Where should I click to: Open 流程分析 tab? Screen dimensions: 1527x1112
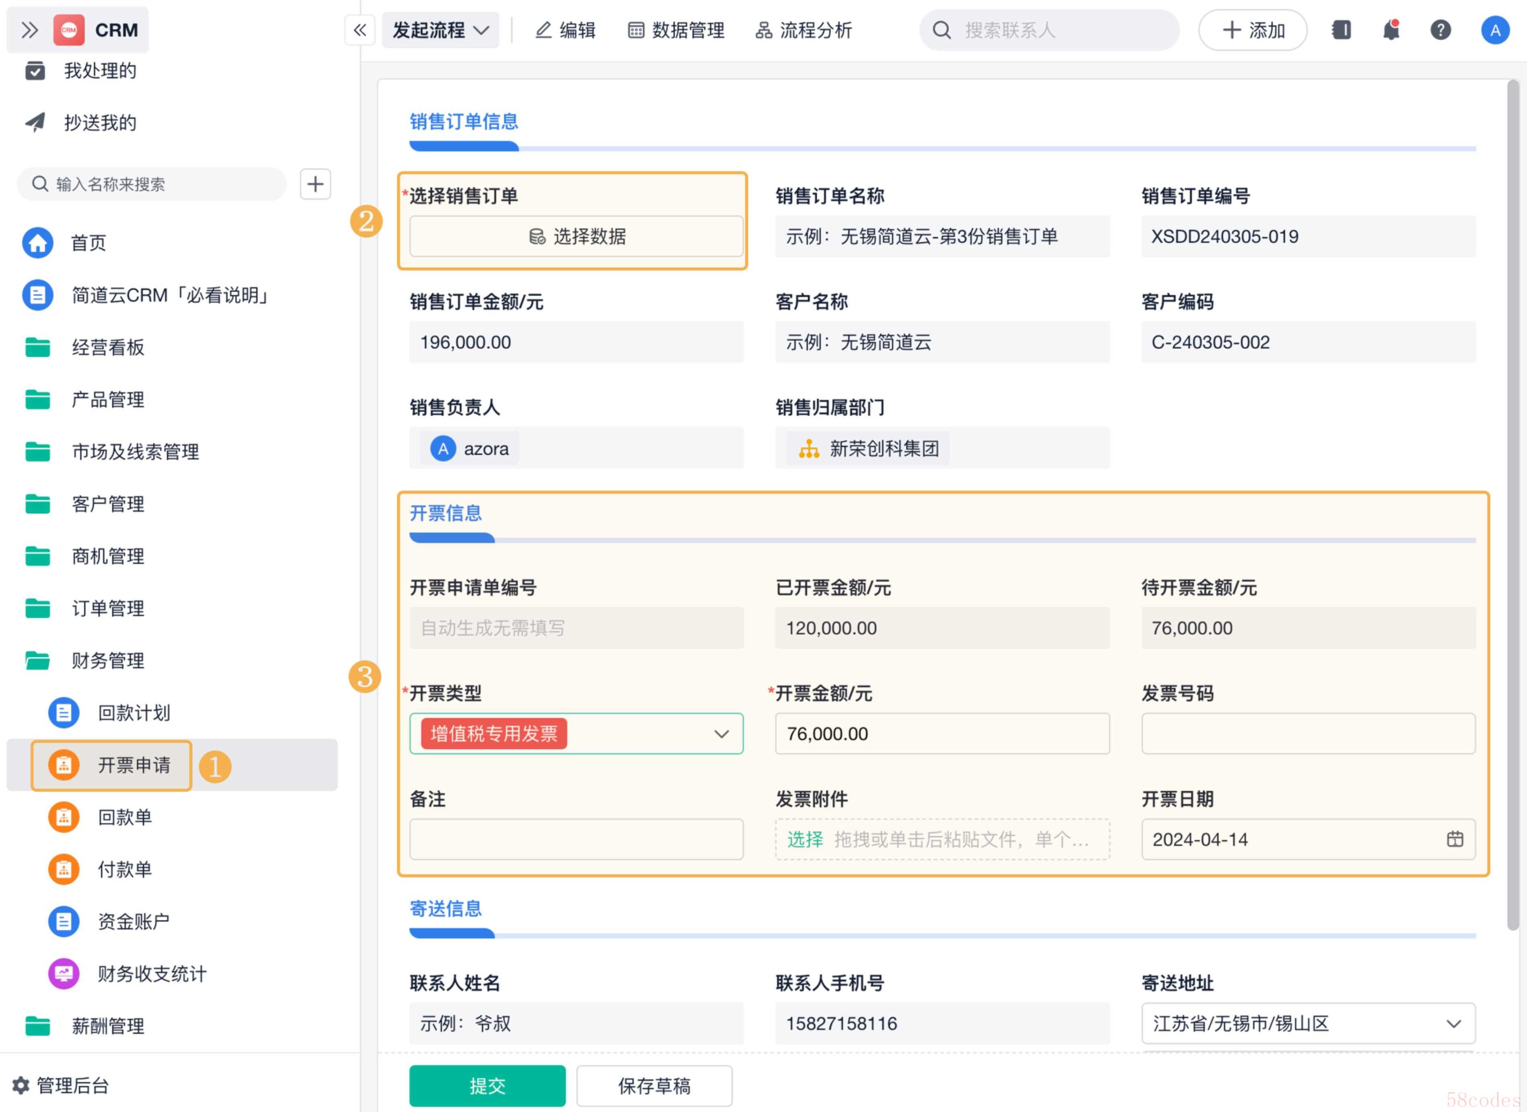[x=803, y=30]
